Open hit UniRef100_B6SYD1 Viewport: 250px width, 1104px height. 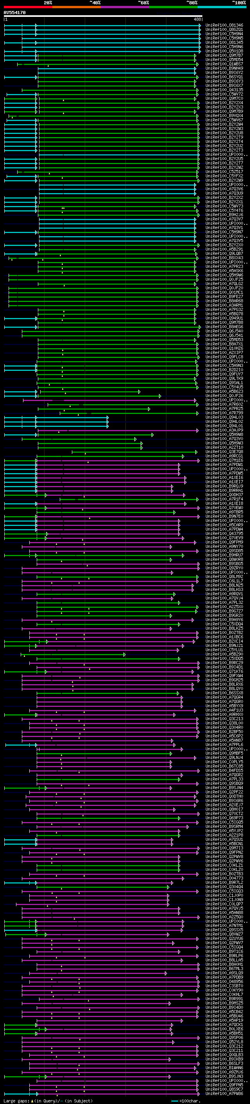pos(224,77)
